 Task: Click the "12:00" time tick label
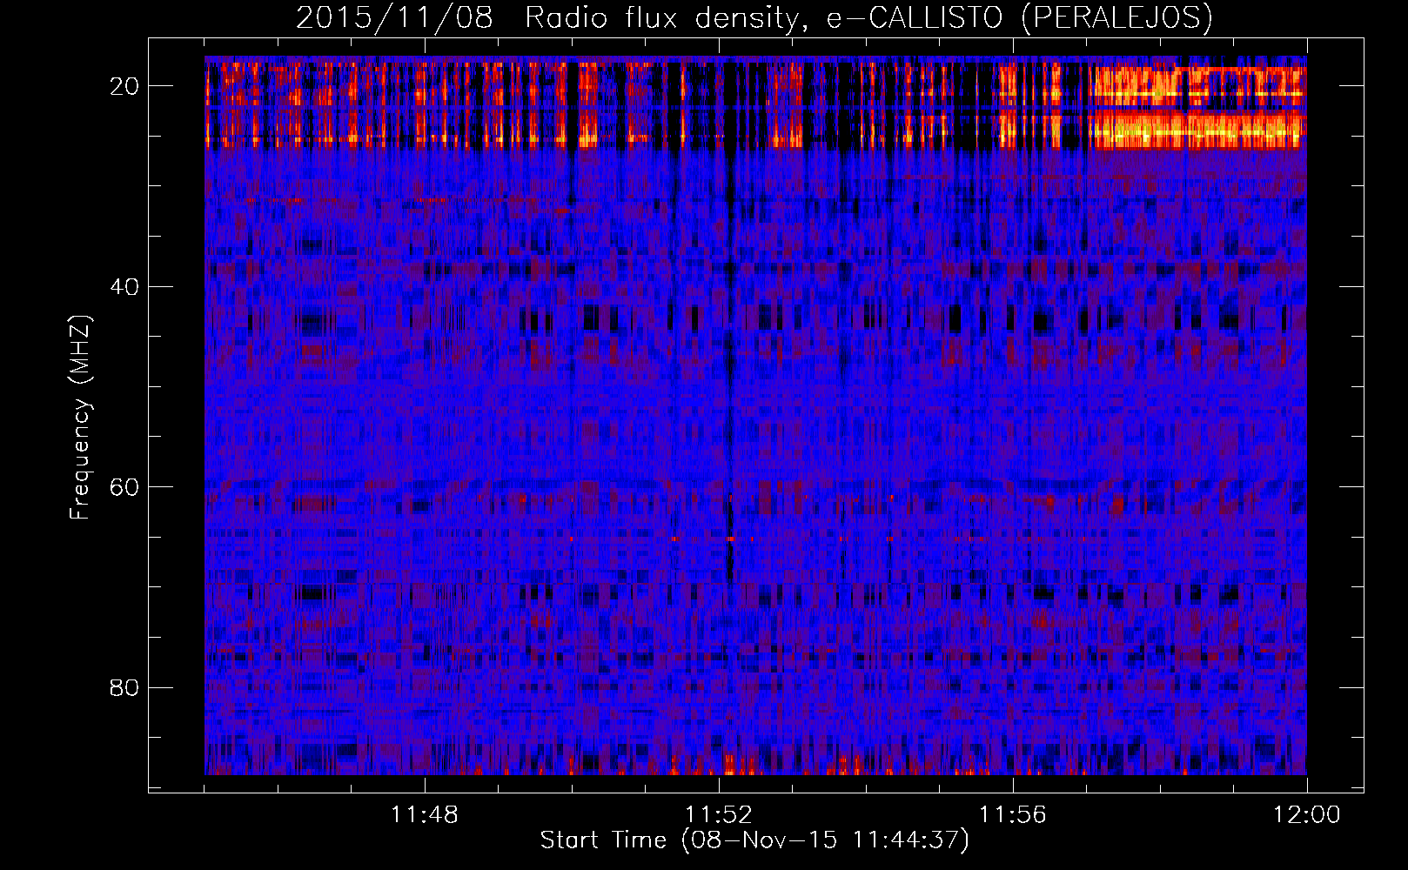[x=1307, y=815]
